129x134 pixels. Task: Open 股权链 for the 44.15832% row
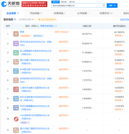[x=119, y=36]
